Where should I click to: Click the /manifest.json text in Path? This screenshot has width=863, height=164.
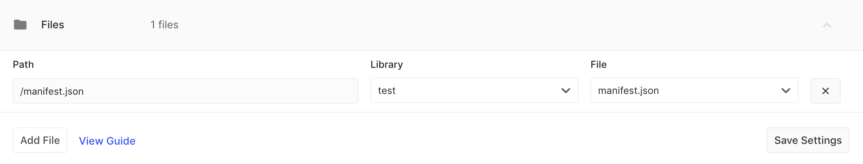52,91
